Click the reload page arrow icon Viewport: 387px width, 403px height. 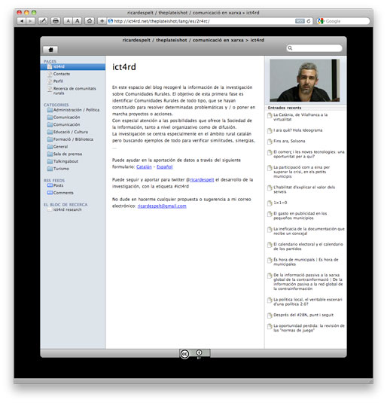tap(309, 21)
